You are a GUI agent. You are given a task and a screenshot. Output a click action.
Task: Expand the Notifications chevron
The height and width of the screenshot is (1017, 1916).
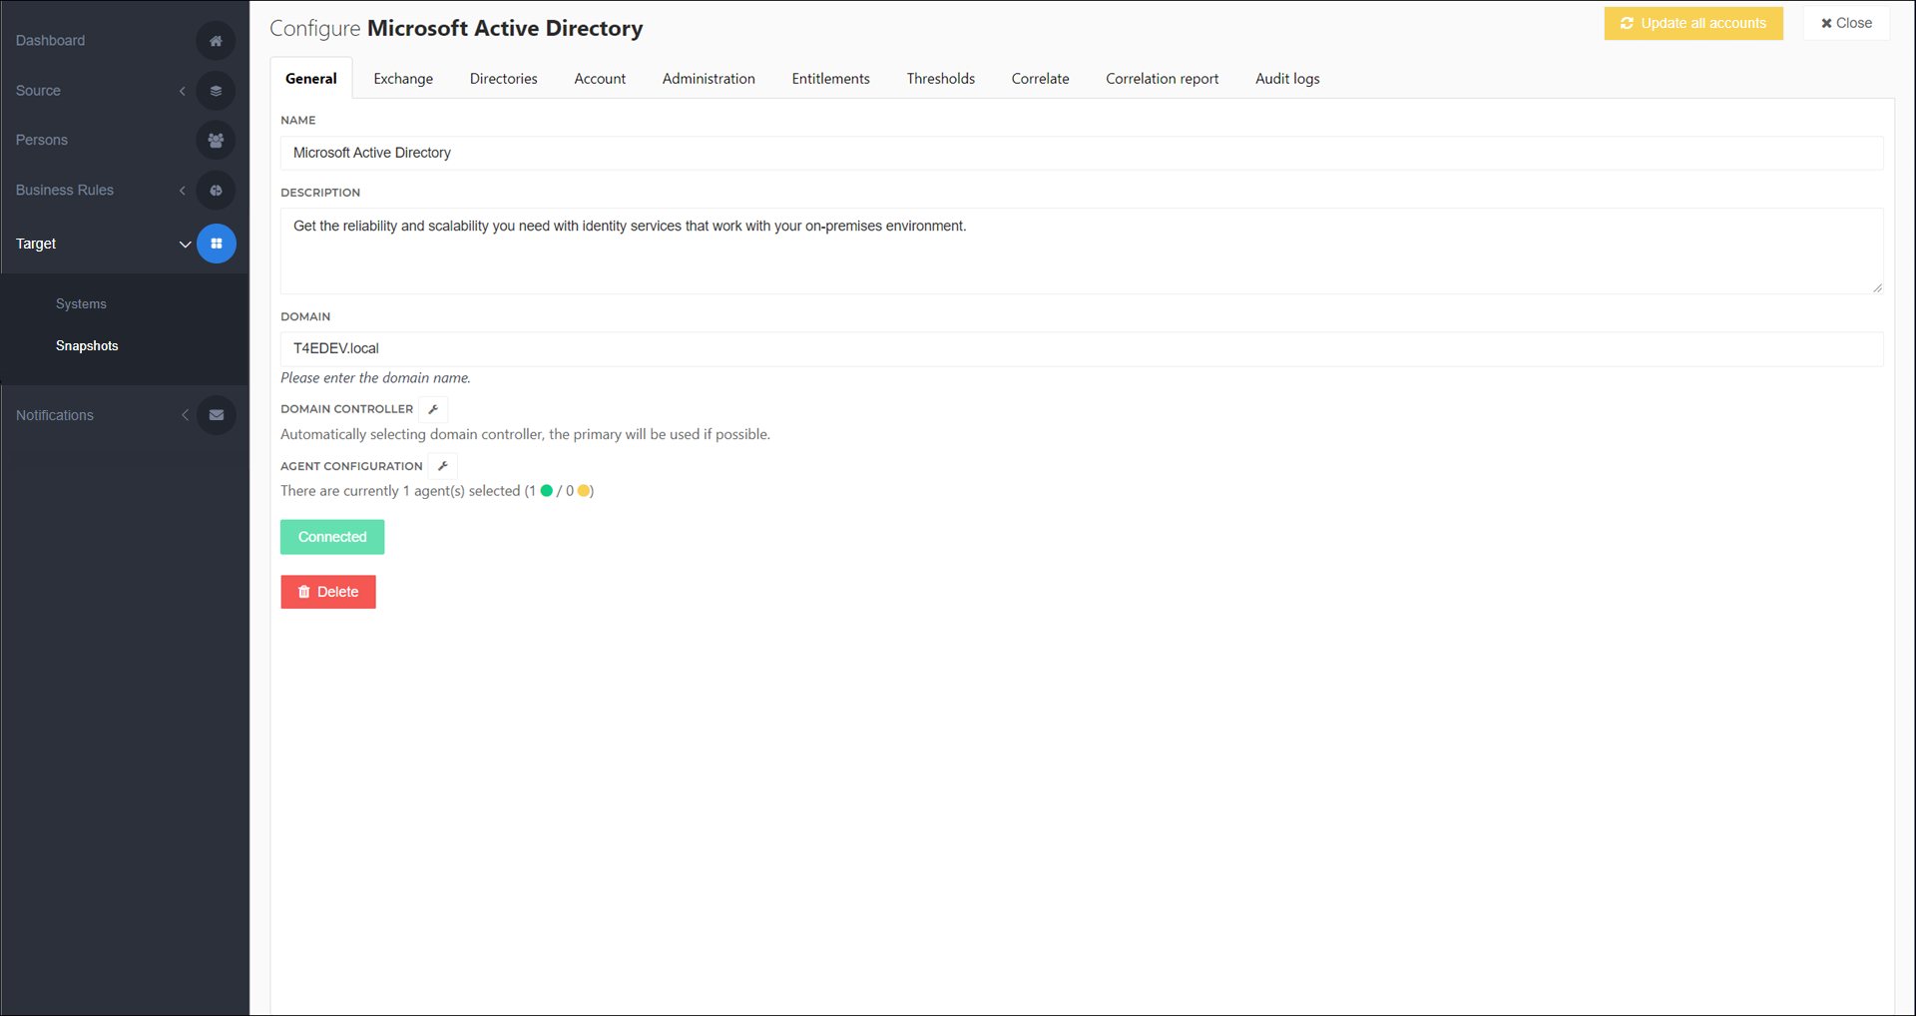[185, 415]
